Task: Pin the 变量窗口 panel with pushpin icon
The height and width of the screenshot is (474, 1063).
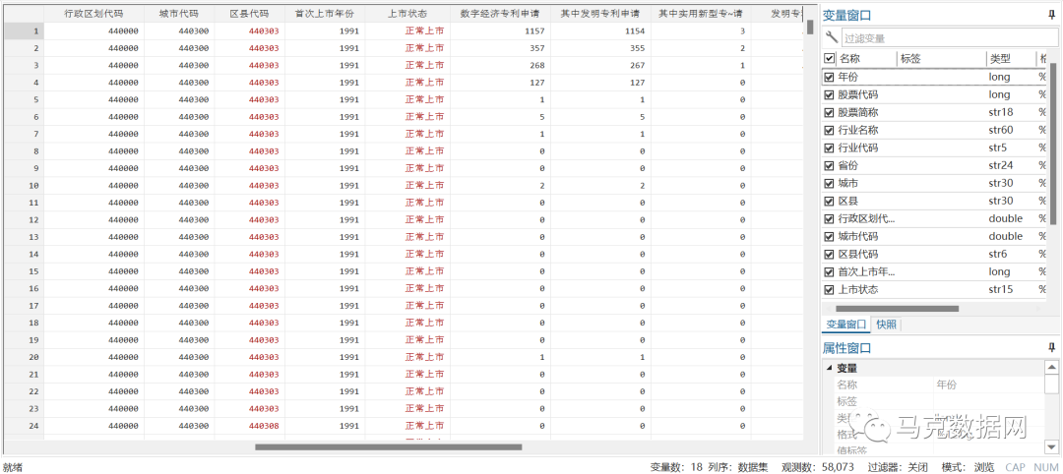Action: (1051, 14)
